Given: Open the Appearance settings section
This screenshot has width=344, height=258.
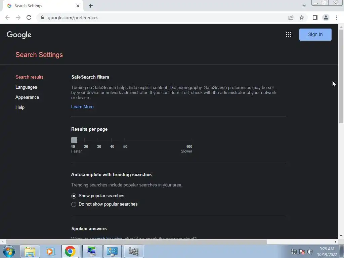Looking at the screenshot, I should pos(27,97).
